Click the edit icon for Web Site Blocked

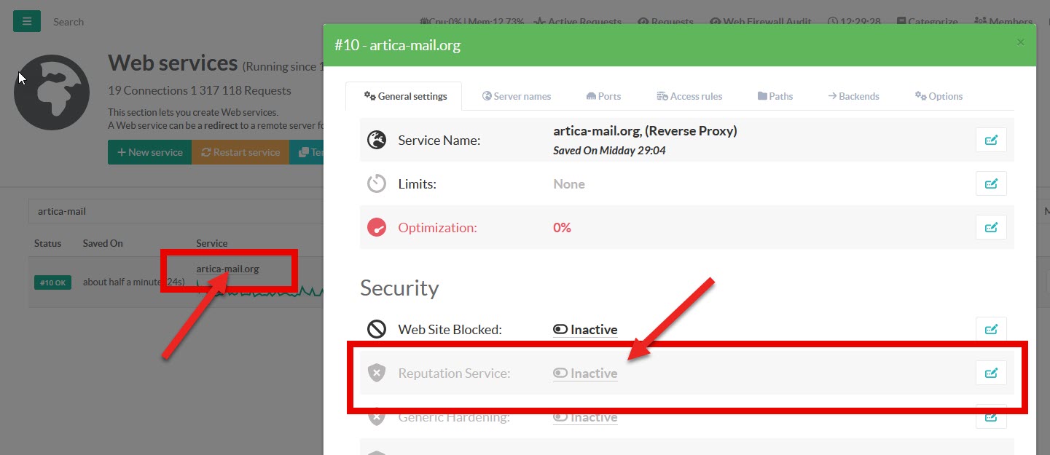(x=990, y=329)
